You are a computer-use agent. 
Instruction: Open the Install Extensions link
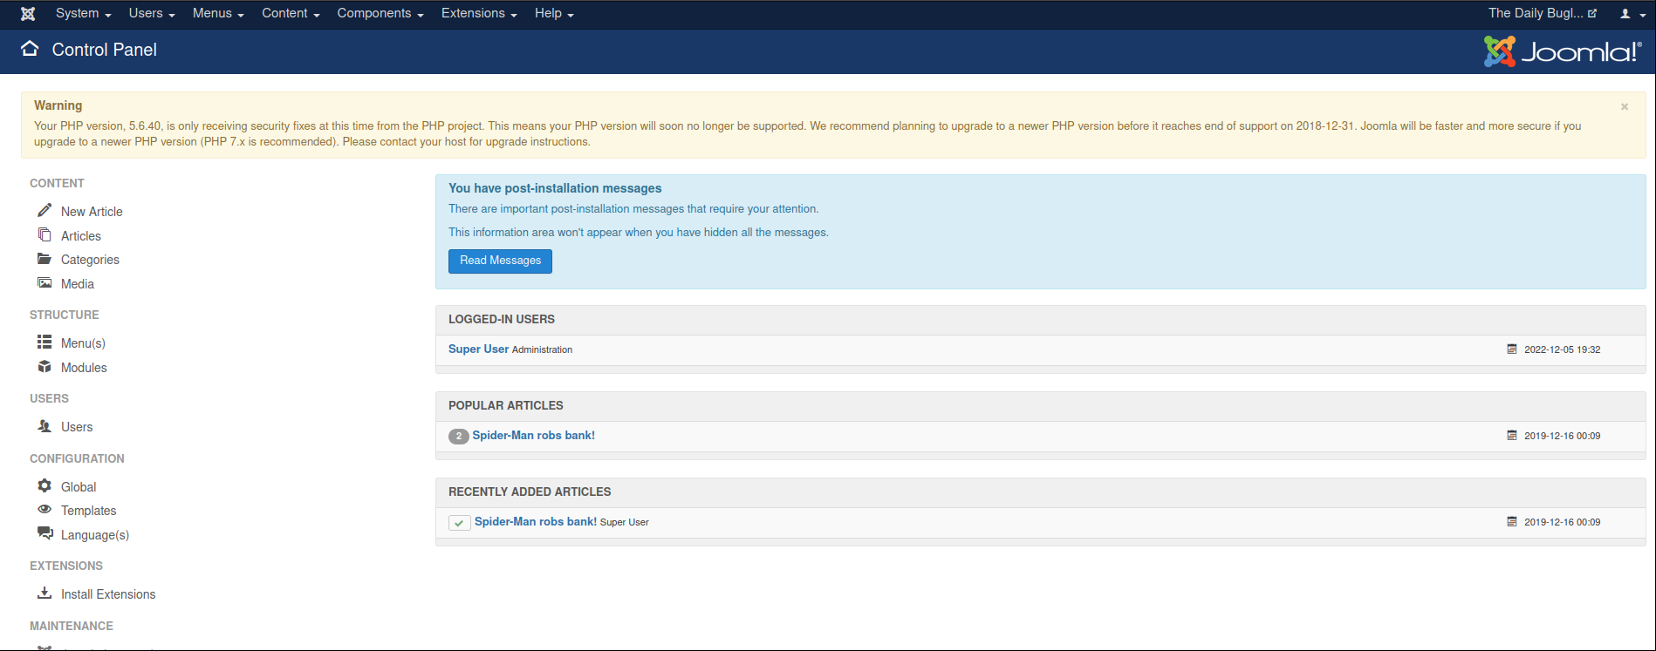(108, 594)
